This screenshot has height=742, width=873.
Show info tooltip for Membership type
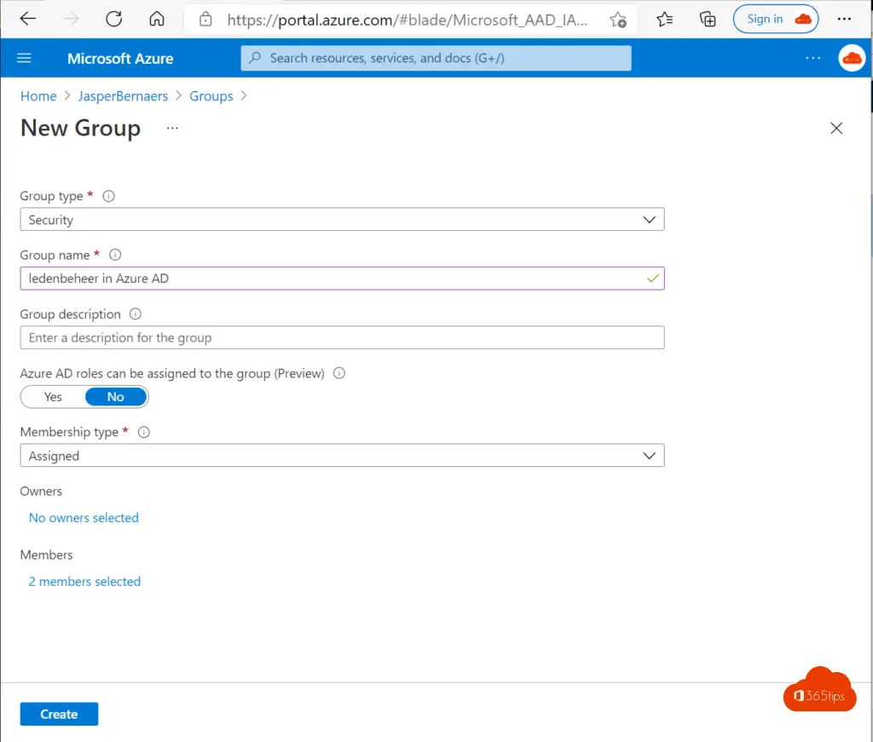(x=143, y=432)
